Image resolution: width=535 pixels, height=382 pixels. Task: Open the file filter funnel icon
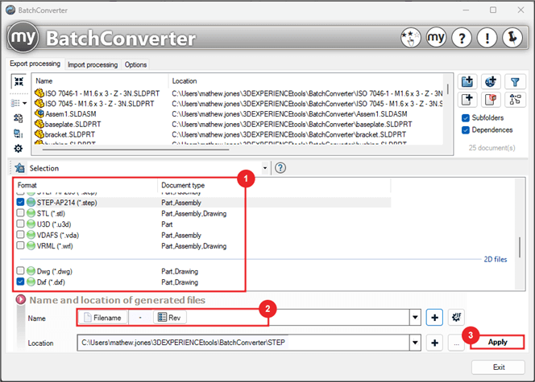[515, 82]
